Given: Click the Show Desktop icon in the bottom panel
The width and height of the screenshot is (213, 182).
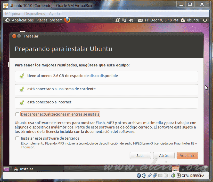Looking at the screenshot, I should click(6, 169).
